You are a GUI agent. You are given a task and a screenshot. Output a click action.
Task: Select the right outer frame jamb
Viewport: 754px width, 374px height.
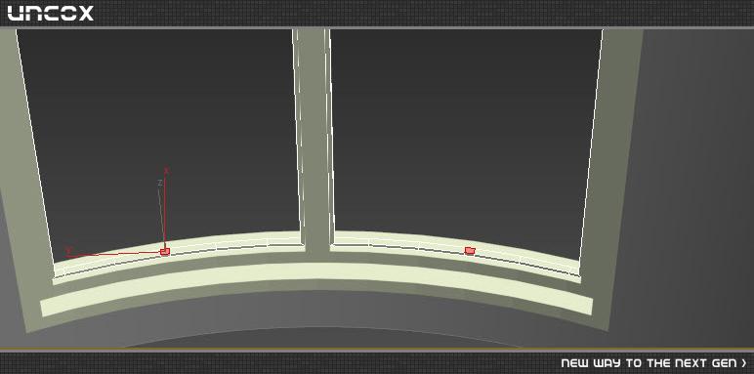click(x=610, y=178)
